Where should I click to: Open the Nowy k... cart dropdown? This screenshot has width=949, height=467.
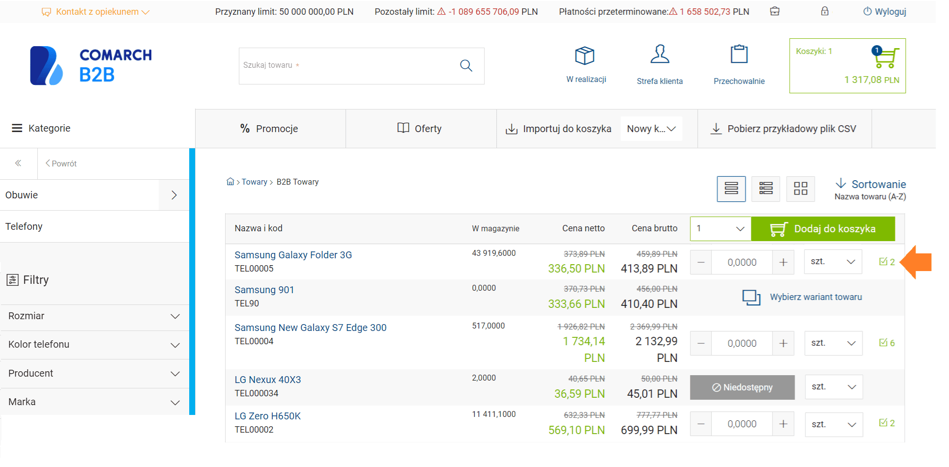point(651,129)
